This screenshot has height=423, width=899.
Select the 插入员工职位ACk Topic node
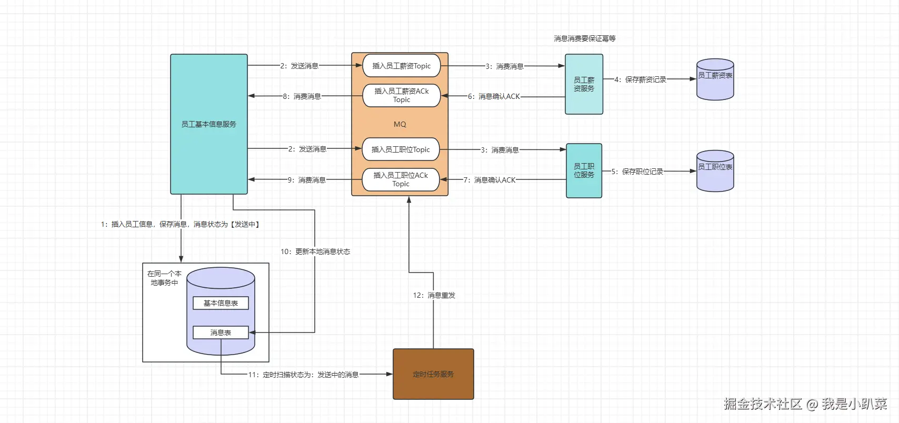coord(401,179)
